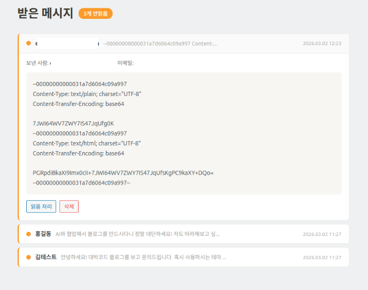Click timestamp 2026.03.02 12:23
Viewport: 368px width, 290px height.
322,44
